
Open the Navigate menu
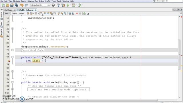point(17,1)
